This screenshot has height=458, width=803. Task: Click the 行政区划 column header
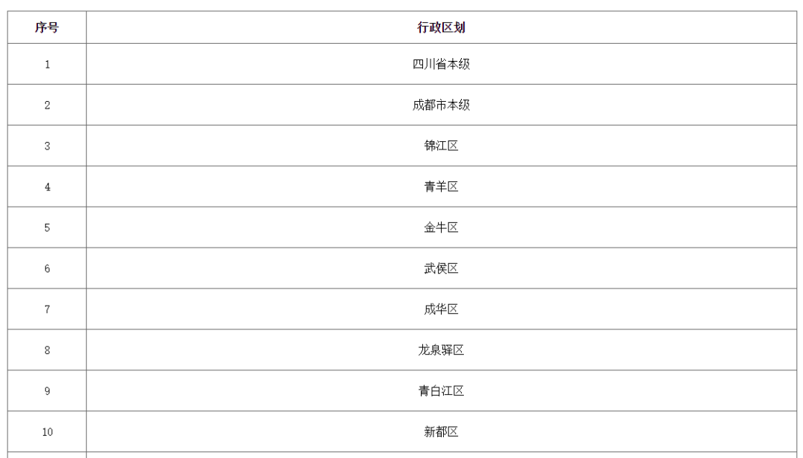[x=442, y=28]
